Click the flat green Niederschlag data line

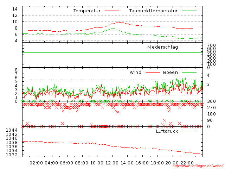coord(112,52)
